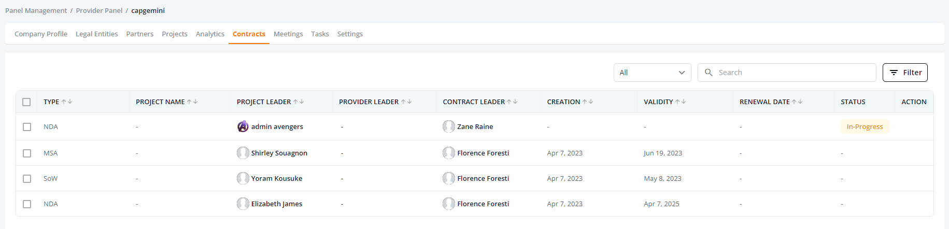949x229 pixels.
Task: Click Shirley Souagnon's avatar
Action: click(243, 153)
